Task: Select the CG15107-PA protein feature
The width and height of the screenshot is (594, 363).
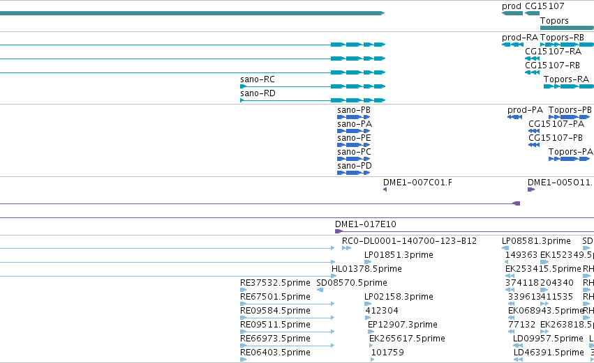Action: pyautogui.click(x=534, y=131)
